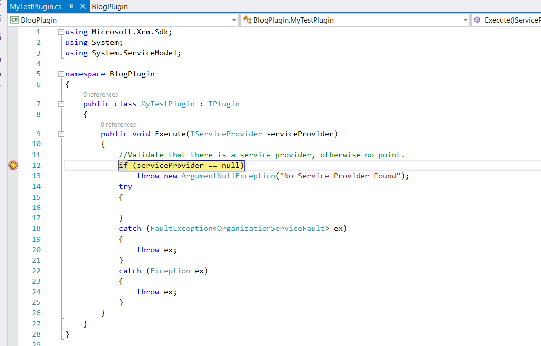The height and width of the screenshot is (346, 541).
Task: Click the method cube icon beside Execute
Action: 477,20
